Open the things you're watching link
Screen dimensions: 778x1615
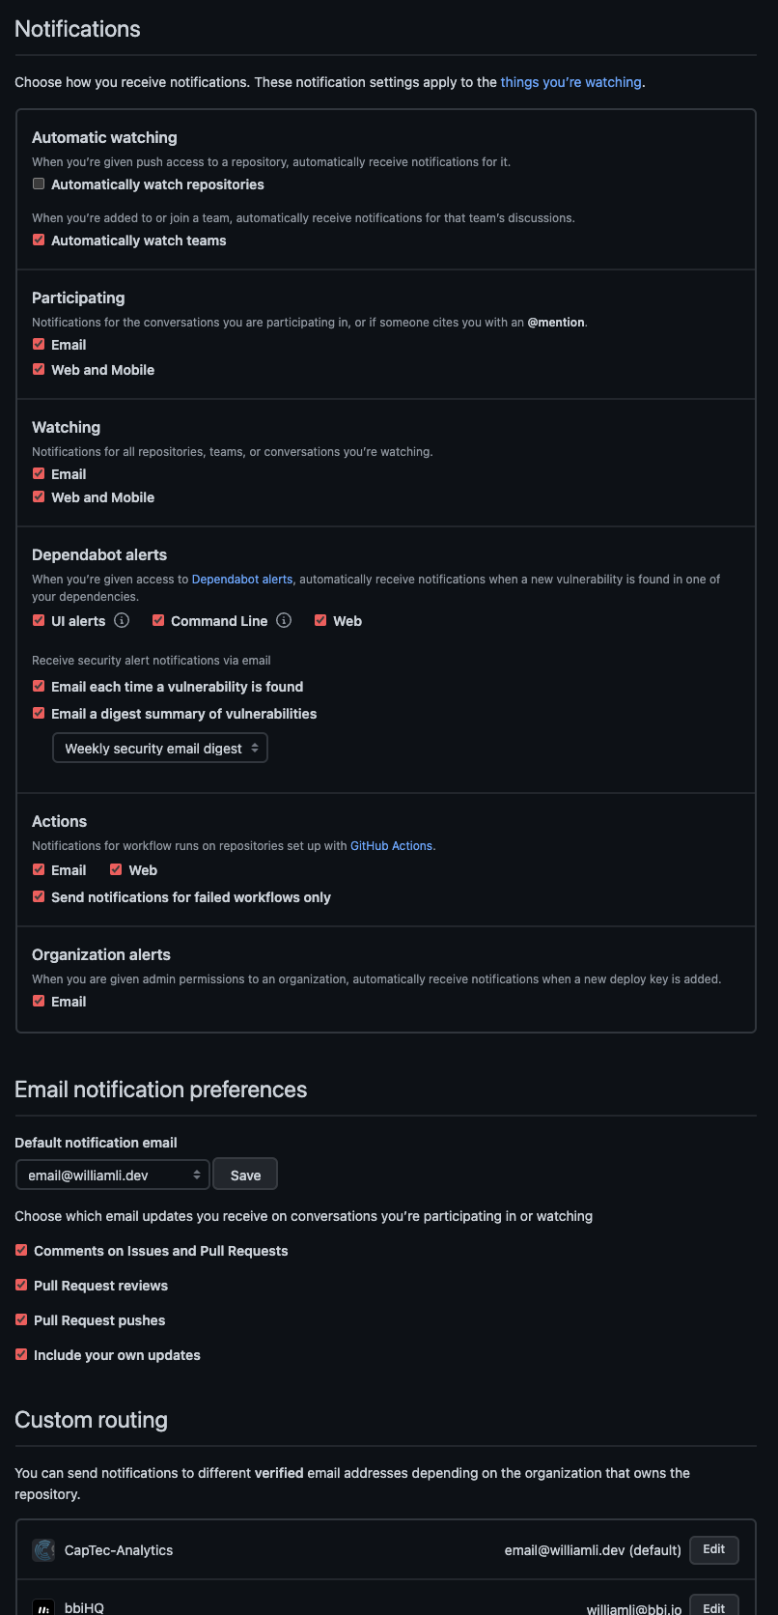pyautogui.click(x=570, y=82)
